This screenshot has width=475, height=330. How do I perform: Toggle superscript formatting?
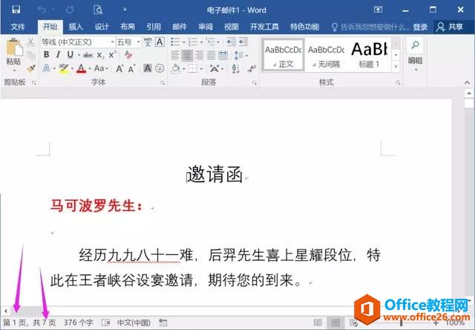click(x=112, y=54)
